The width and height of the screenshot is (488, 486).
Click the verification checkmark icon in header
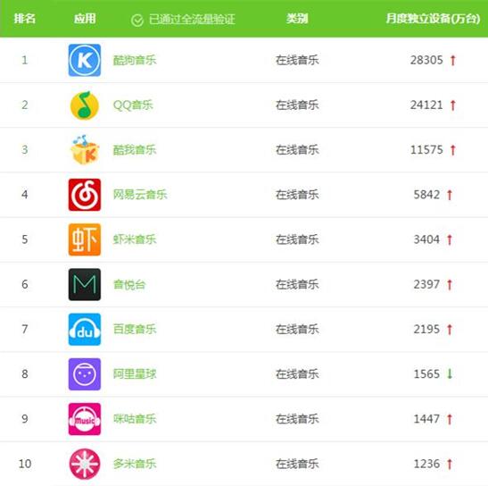click(137, 21)
